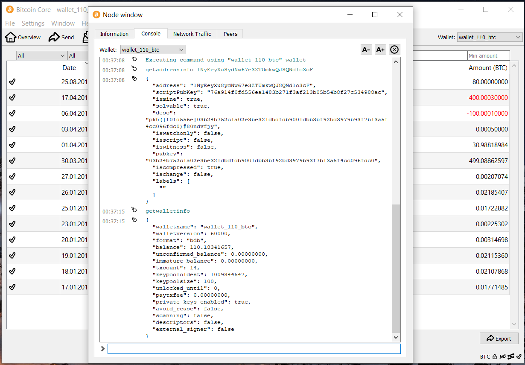Click the confirmed checkmark of the -400.00030000 transaction
Screen dimensions: 525x365
point(12,98)
